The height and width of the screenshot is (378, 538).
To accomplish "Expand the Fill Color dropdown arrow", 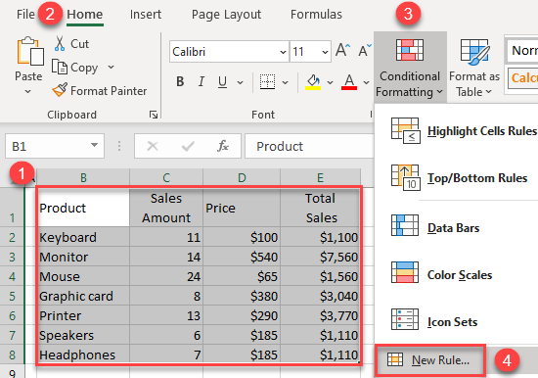I will coord(330,82).
